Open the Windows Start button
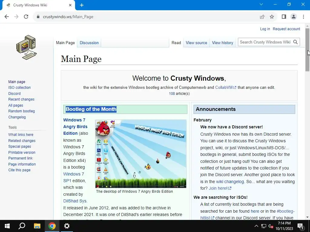The height and width of the screenshot is (232, 310). (7, 226)
